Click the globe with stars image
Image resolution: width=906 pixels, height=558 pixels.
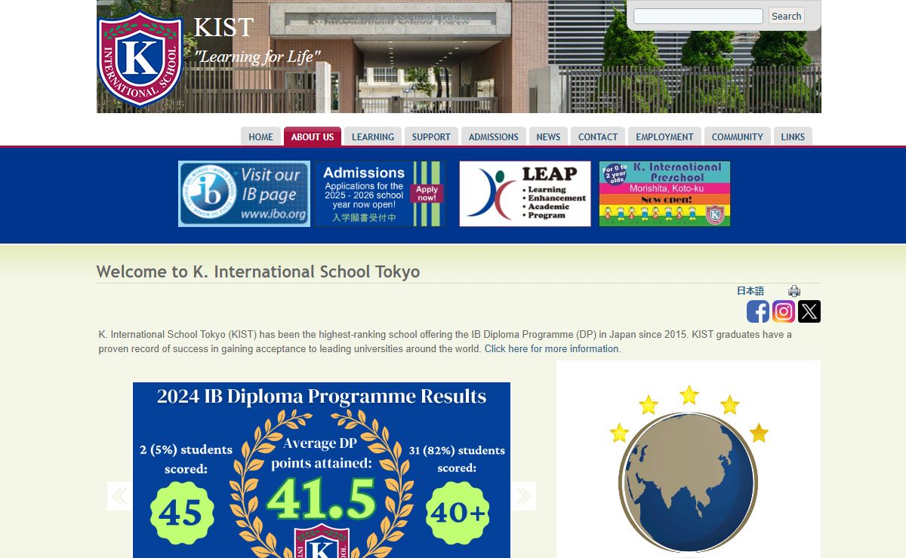click(x=689, y=459)
